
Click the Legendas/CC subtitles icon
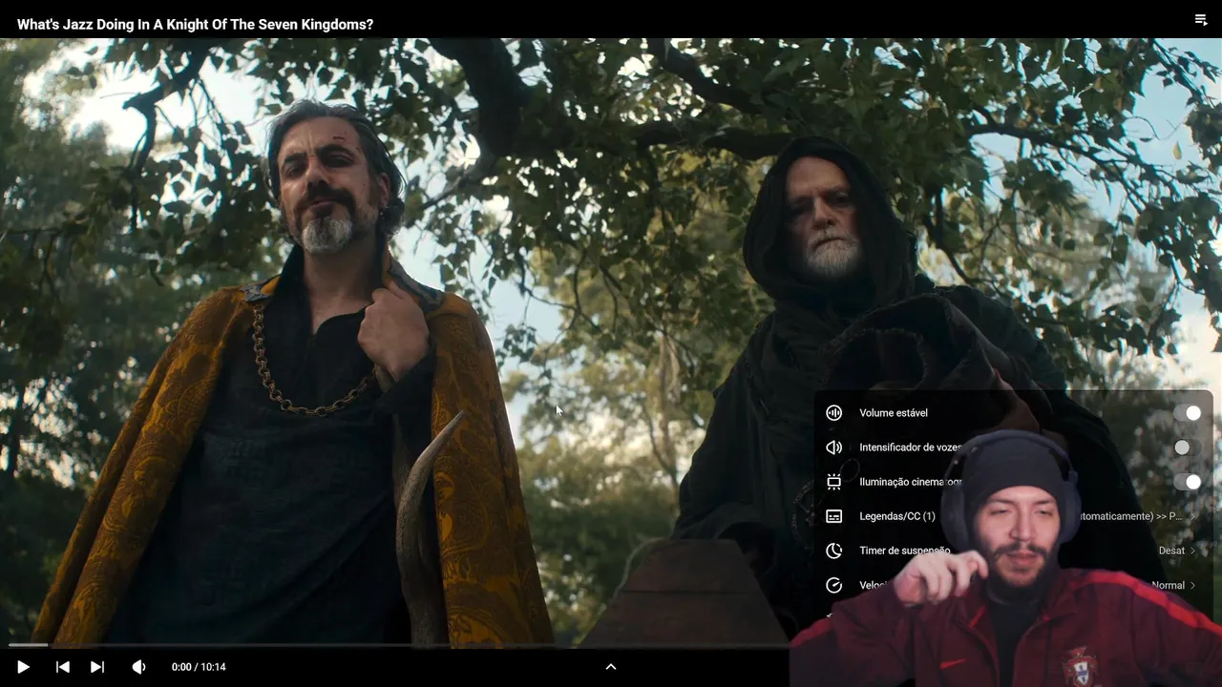(x=833, y=516)
